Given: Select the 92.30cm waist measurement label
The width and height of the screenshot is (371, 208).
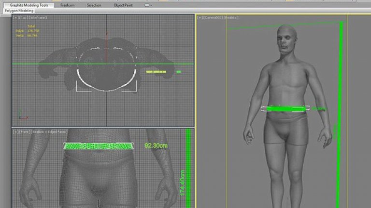Looking at the screenshot, I should 156,145.
